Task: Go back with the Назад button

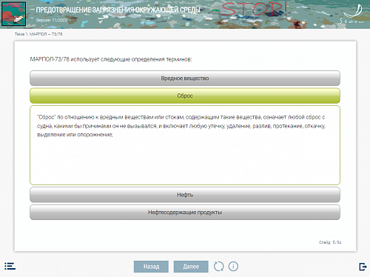Action: (x=151, y=267)
